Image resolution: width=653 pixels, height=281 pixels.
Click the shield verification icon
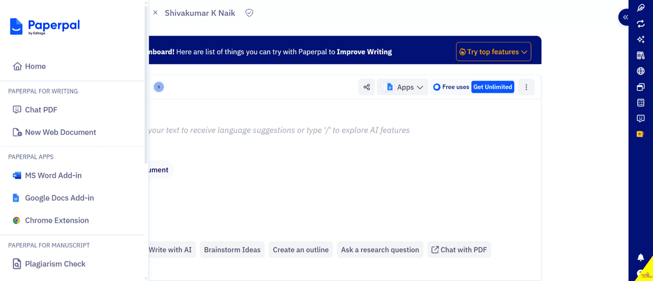click(249, 13)
